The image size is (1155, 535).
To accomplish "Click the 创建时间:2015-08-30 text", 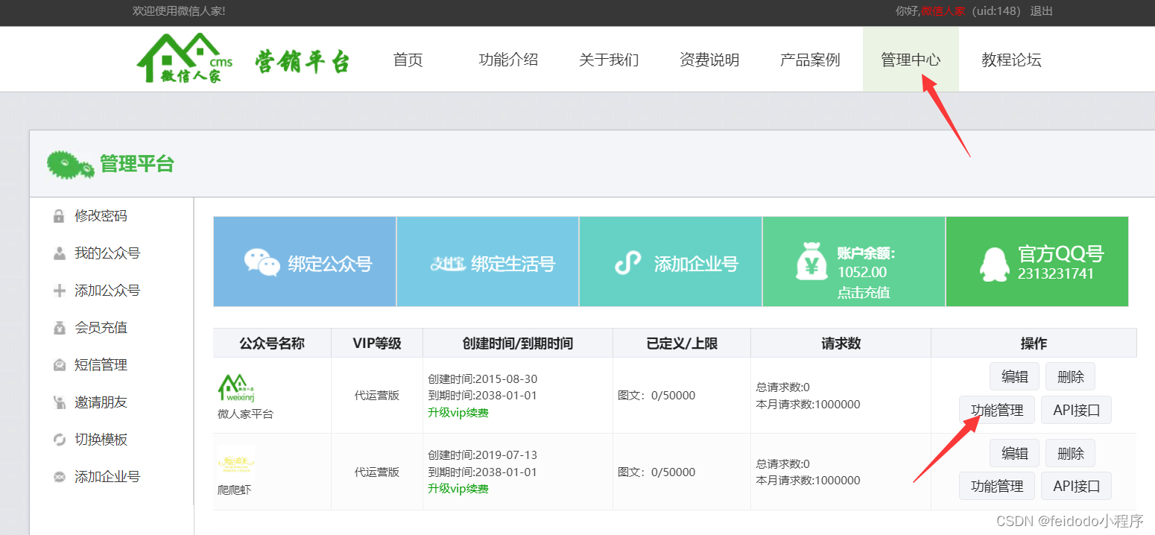I will click(x=482, y=379).
